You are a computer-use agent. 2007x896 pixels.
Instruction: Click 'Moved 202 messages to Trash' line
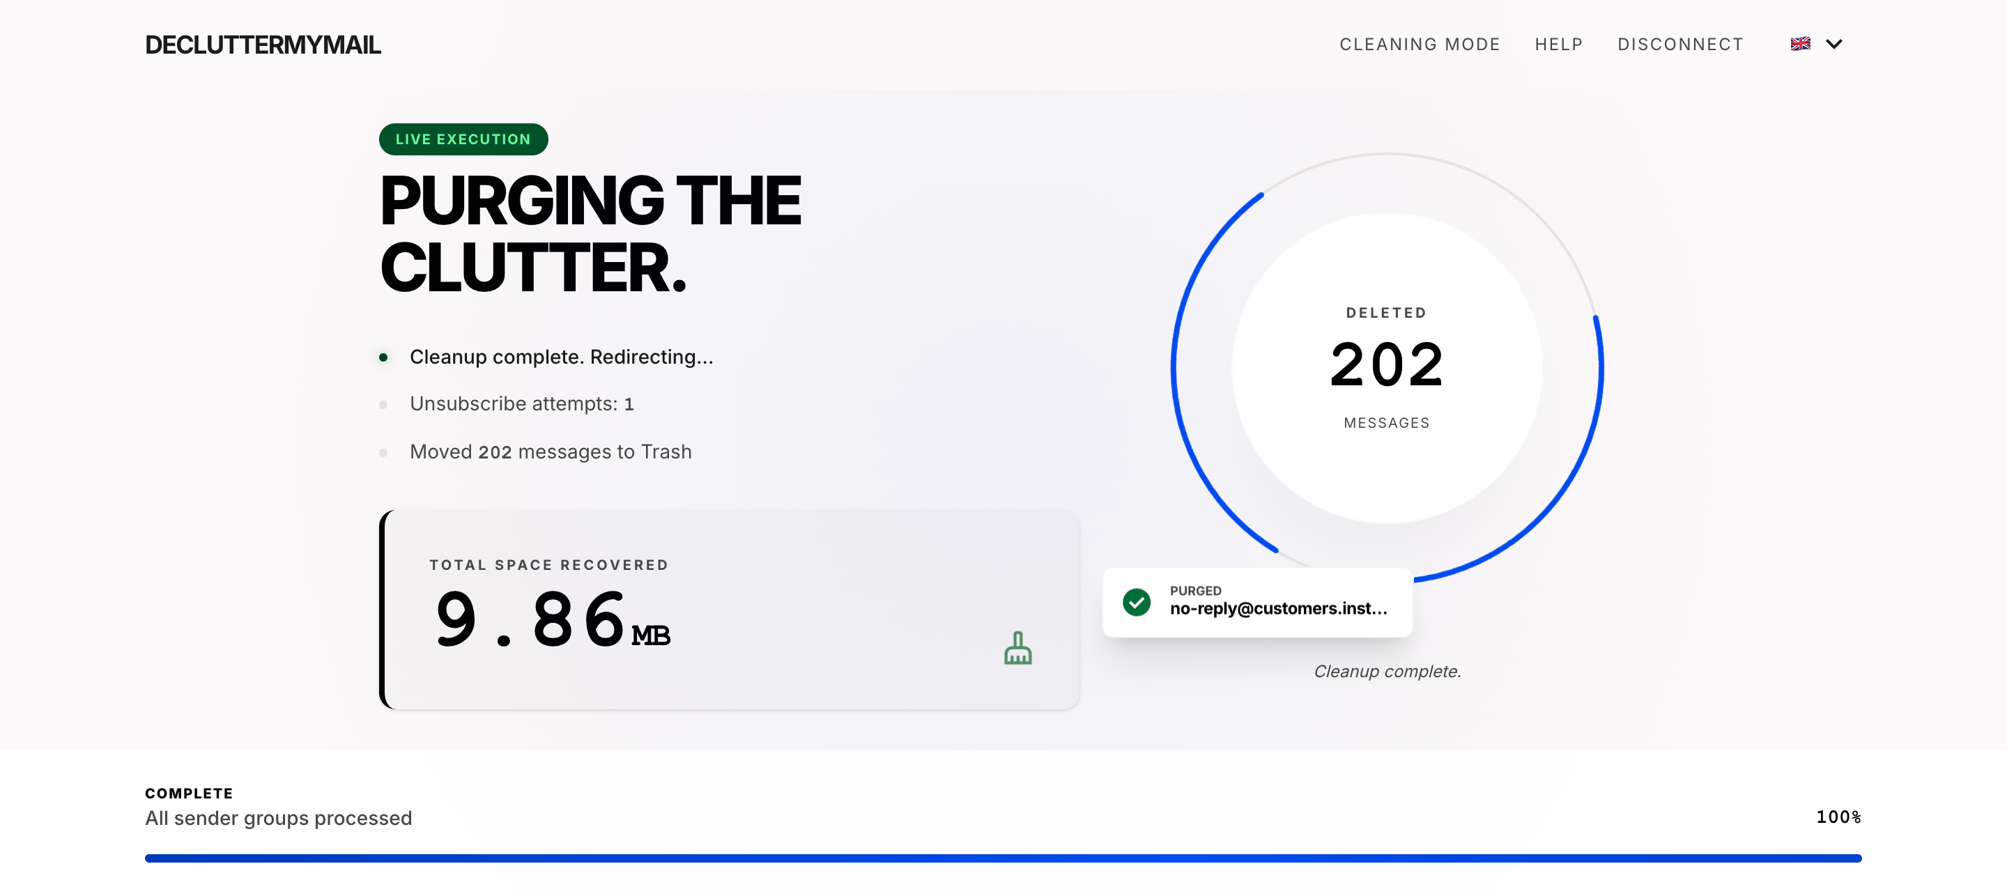550,452
